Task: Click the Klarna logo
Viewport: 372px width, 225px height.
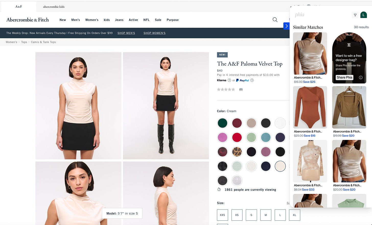Action: click(222, 80)
